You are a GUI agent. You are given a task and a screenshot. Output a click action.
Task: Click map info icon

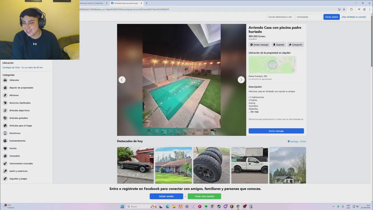[293, 70]
